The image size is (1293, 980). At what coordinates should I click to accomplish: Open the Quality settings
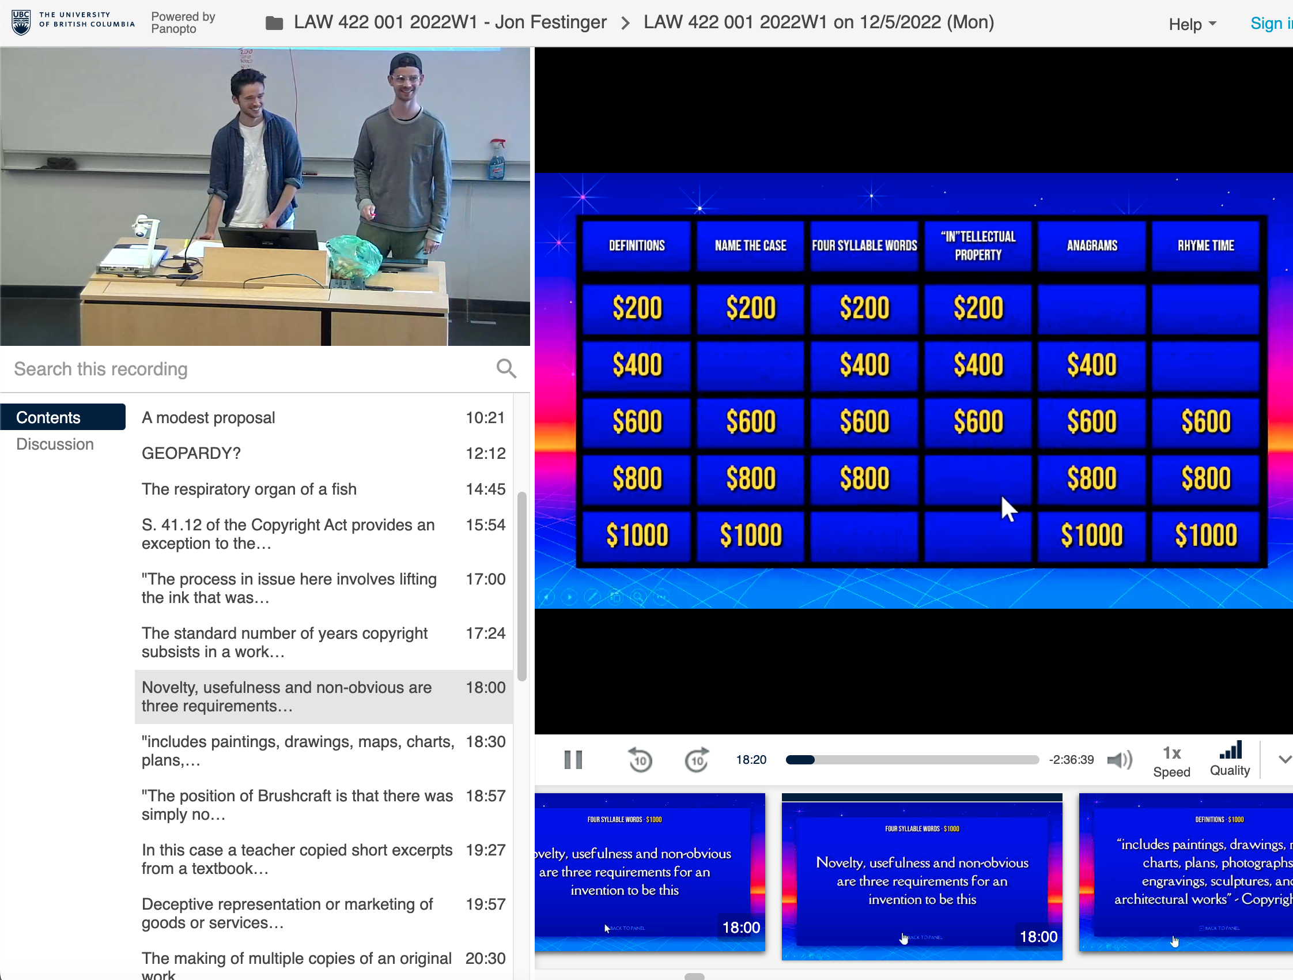[x=1229, y=760]
